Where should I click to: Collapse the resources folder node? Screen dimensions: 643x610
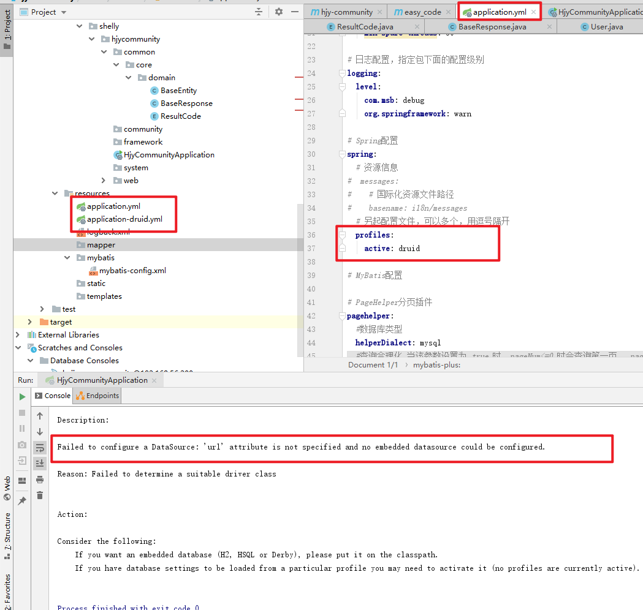[x=55, y=193]
